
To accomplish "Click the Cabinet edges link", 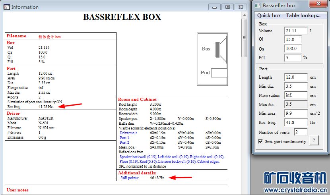I will click(208, 162).
